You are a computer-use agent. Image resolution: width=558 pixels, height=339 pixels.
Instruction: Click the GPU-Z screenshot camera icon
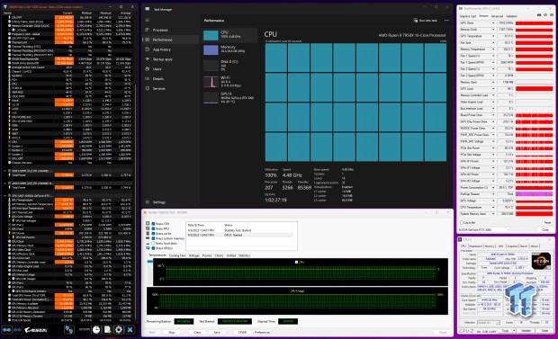point(539,15)
